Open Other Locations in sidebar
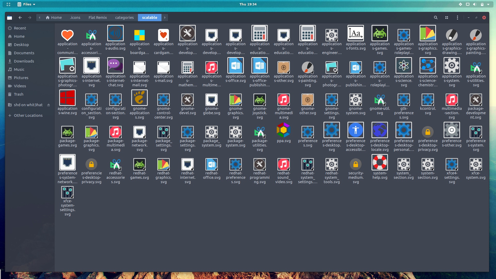Image resolution: width=496 pixels, height=279 pixels. point(30,115)
